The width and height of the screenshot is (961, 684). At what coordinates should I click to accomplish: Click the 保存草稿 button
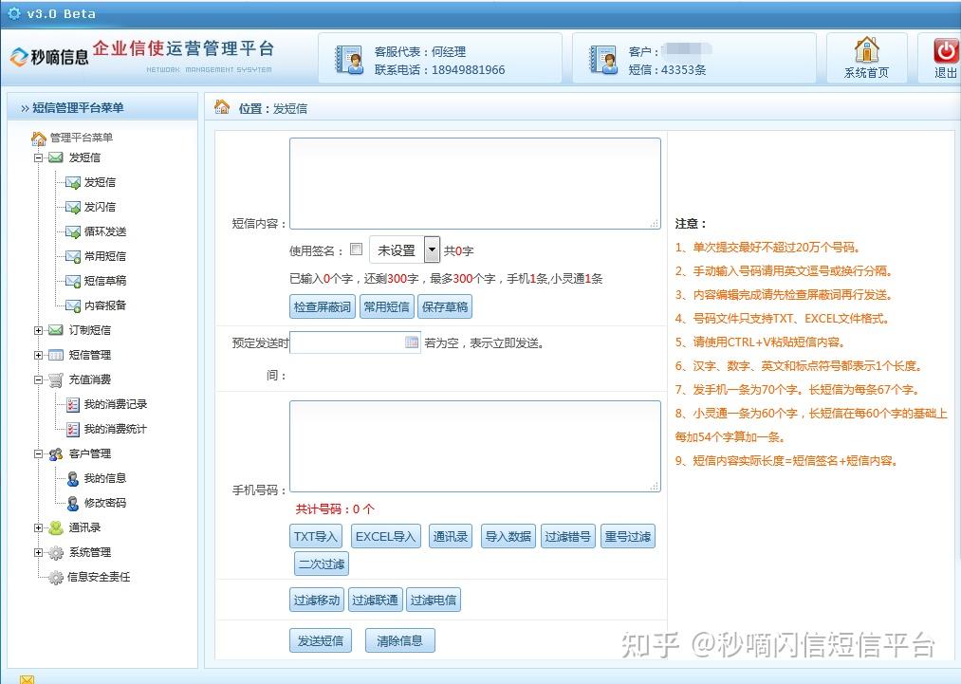pos(445,306)
